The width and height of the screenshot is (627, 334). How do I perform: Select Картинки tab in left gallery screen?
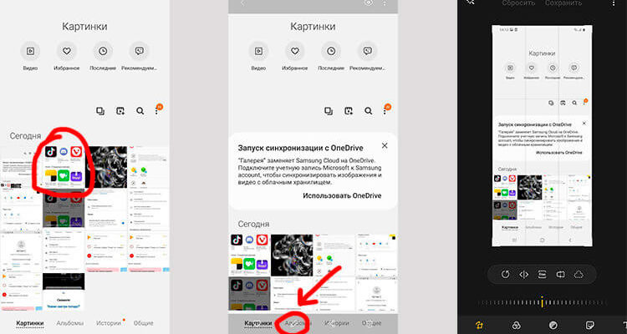coord(30,323)
